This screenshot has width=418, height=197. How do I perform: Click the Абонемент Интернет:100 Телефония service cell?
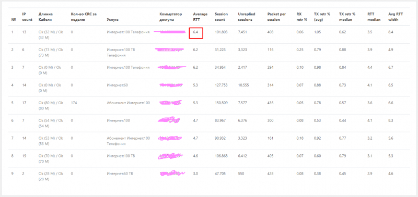128,141
